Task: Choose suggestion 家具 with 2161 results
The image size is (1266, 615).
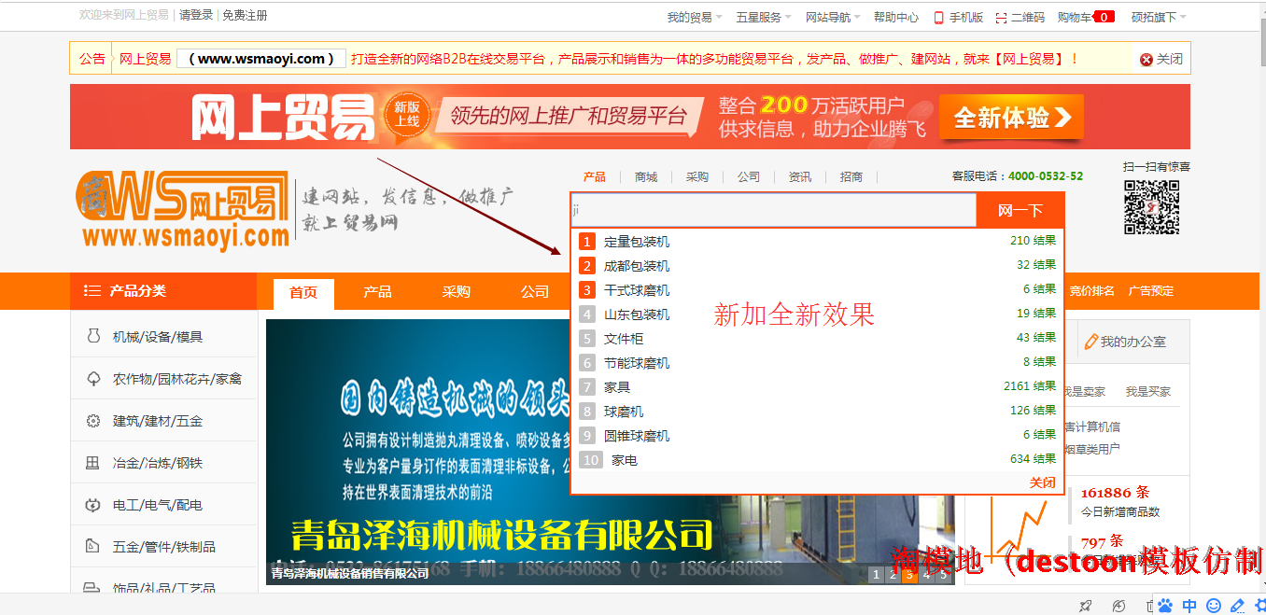Action: [x=817, y=387]
